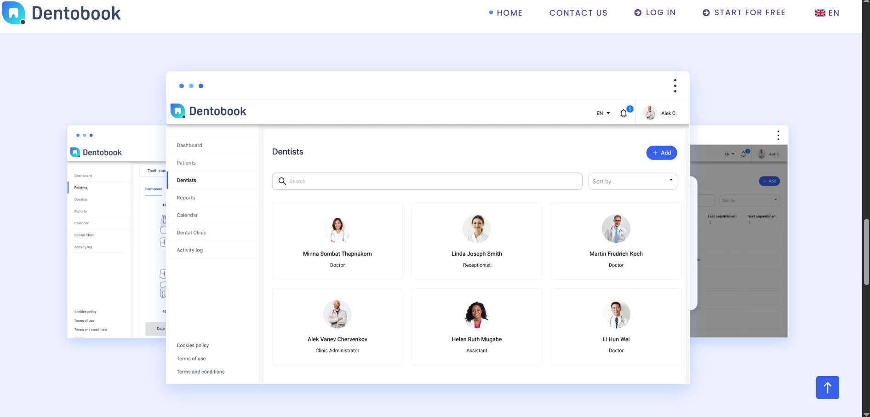This screenshot has width=870, height=417.
Task: Click the UK flag language icon
Action: [x=820, y=13]
